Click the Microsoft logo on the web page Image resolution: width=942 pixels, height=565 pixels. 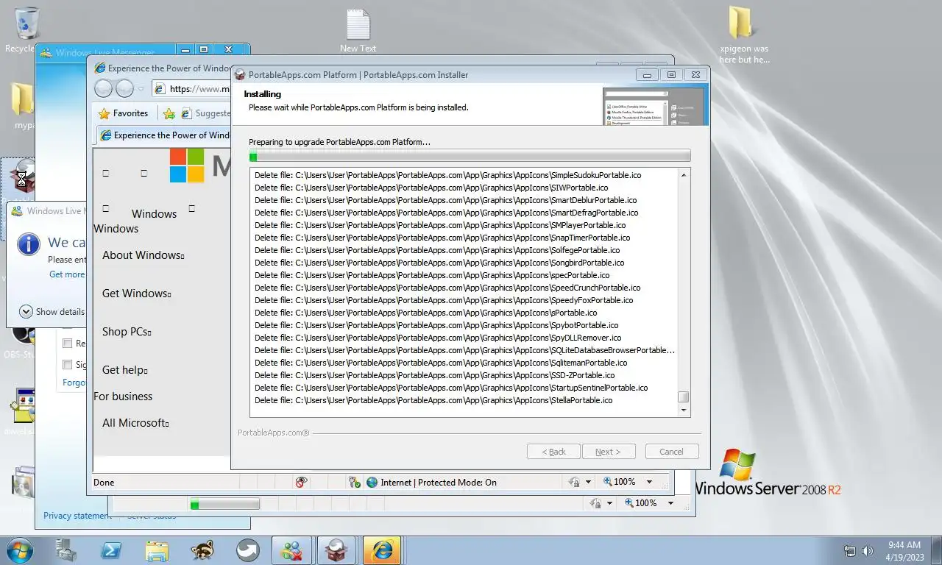click(x=187, y=166)
